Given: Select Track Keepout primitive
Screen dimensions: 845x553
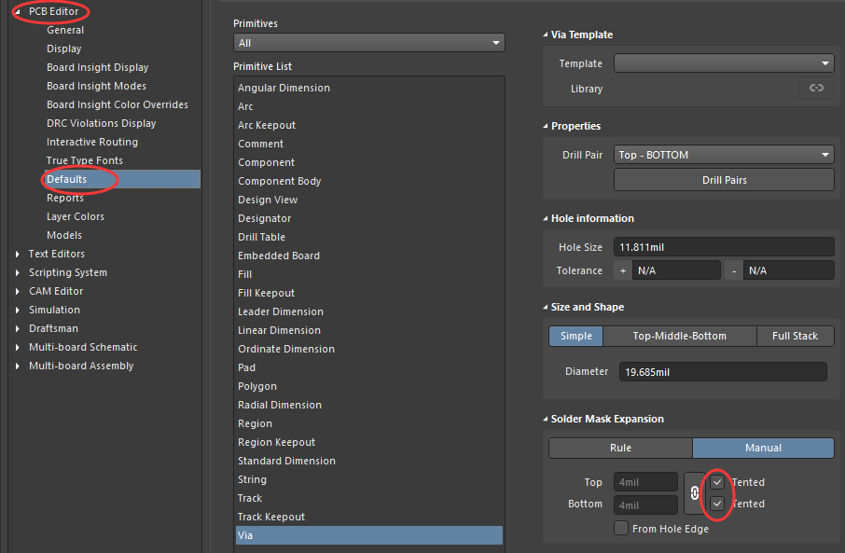Looking at the screenshot, I should click(369, 517).
